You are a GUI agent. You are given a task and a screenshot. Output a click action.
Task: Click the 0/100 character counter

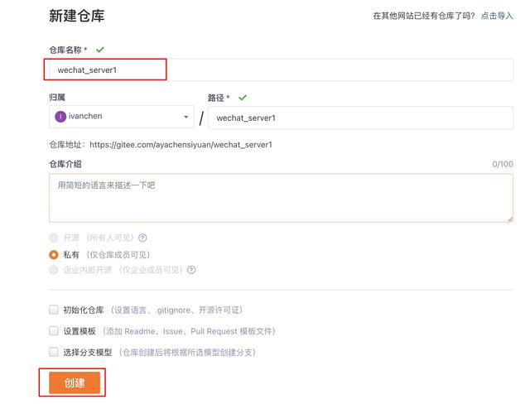point(503,164)
